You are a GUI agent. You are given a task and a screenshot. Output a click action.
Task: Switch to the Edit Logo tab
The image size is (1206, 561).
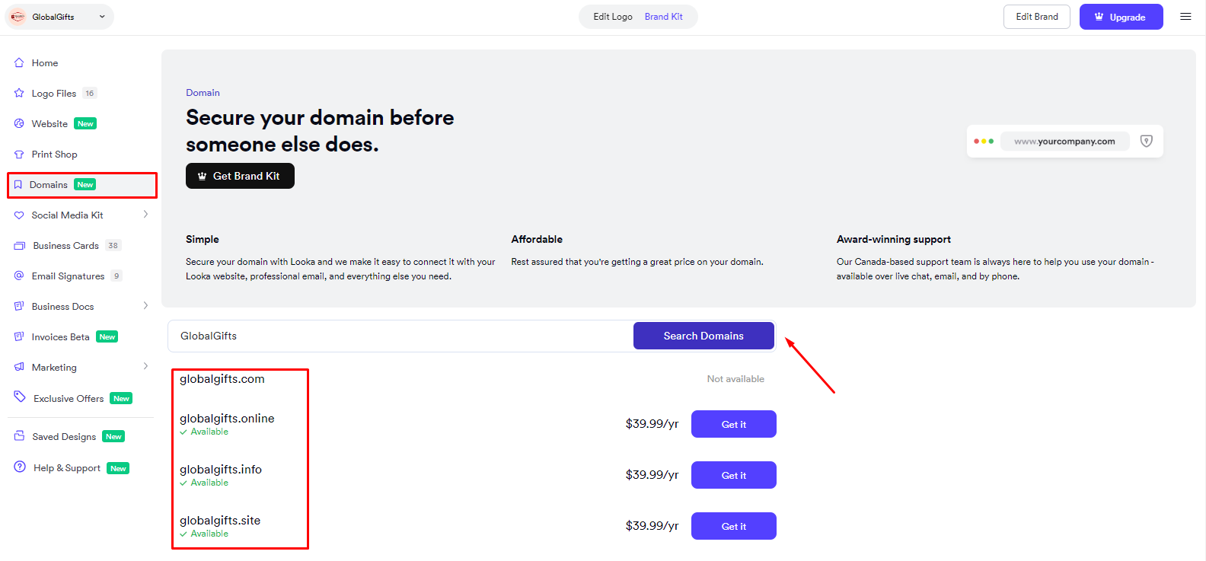coord(613,17)
